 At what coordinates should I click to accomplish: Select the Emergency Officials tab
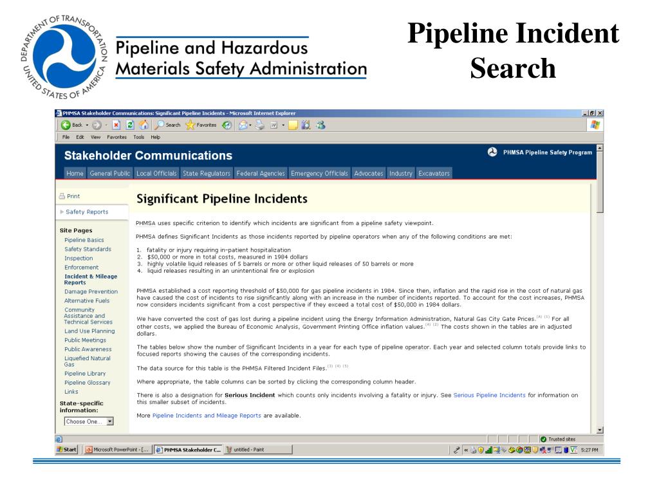point(319,174)
